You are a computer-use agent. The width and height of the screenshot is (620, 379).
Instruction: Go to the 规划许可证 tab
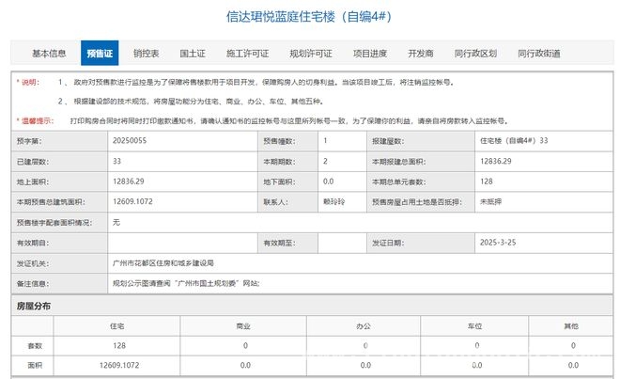point(311,54)
